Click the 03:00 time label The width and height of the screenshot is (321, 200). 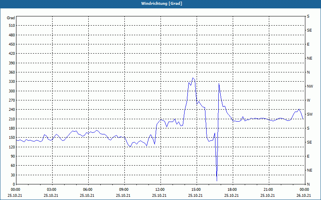tap(53, 190)
